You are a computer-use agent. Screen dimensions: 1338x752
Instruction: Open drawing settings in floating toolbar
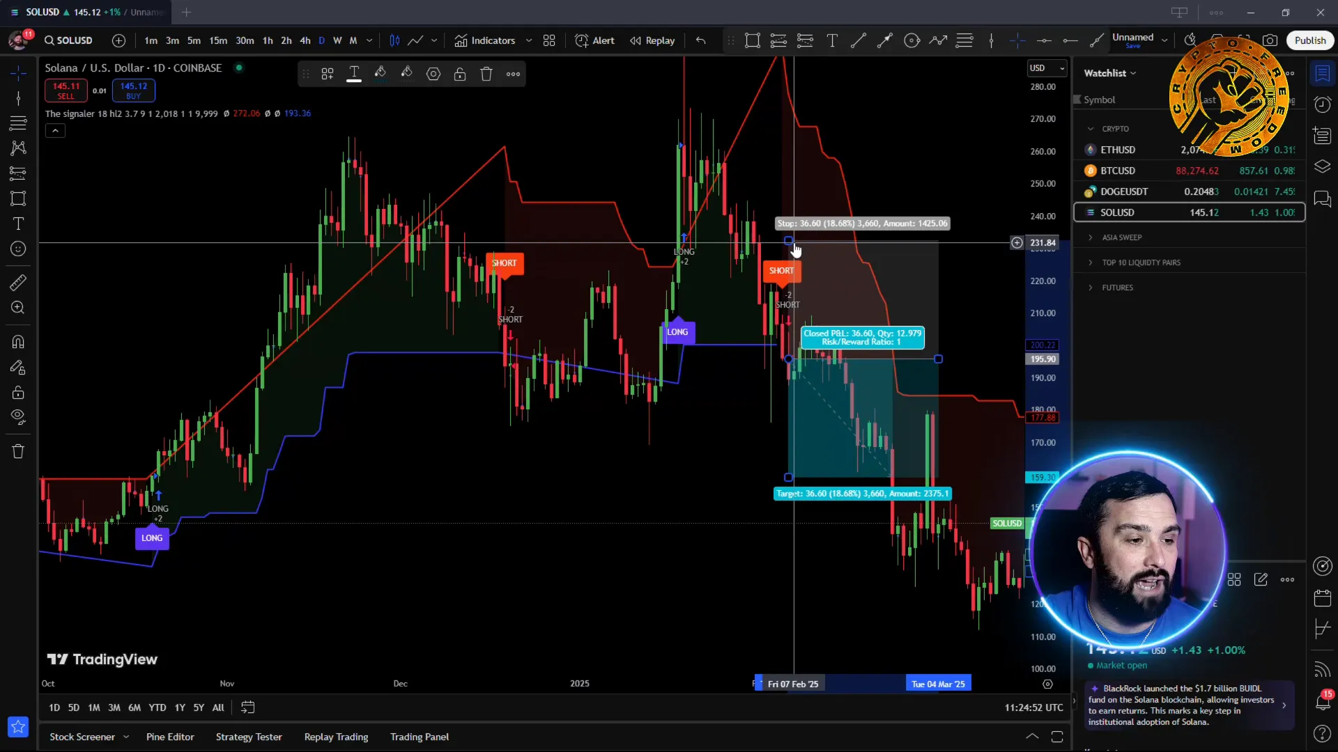point(433,74)
